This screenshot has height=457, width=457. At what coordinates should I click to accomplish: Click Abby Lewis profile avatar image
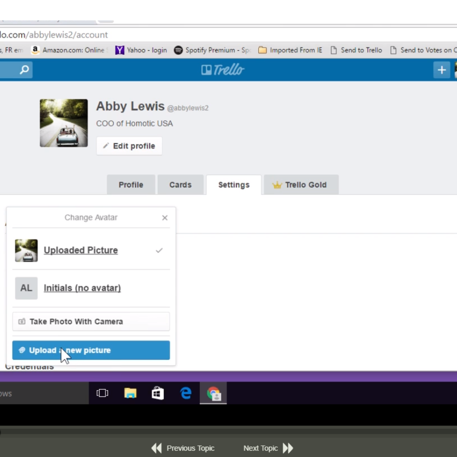(x=64, y=123)
